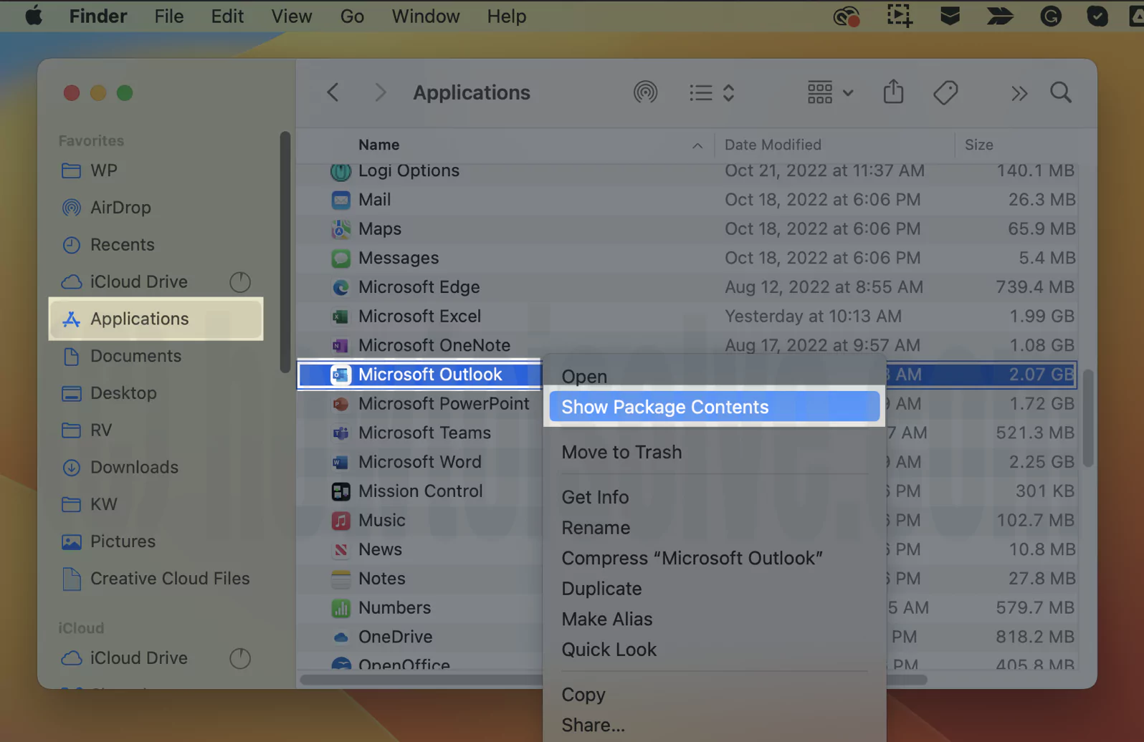Select the Microsoft OneNote app icon

click(x=340, y=346)
